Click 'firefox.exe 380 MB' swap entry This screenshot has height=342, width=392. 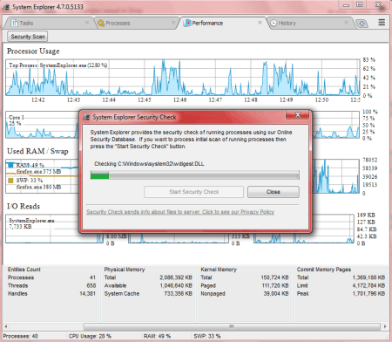pyautogui.click(x=38, y=187)
